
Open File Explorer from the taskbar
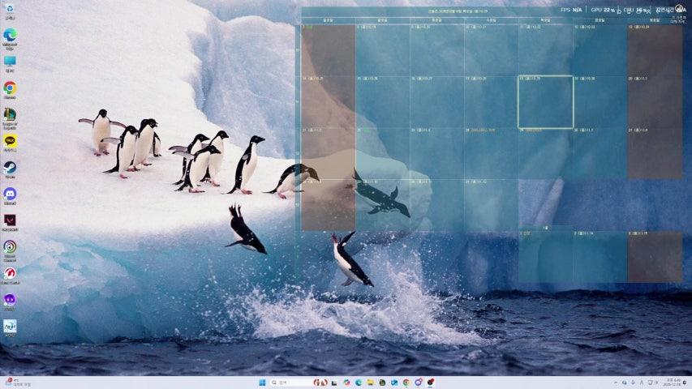point(370,383)
